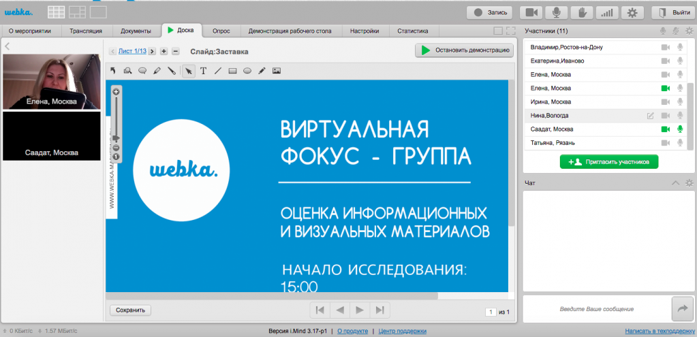697x337 pixels.
Task: Select the single-window layout icon
Action: click(x=98, y=12)
